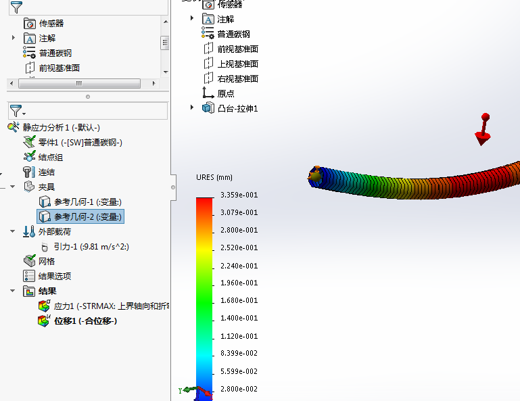The width and height of the screenshot is (520, 401).
Task: Select 前视基准面 in flyout tree
Action: [x=238, y=49]
